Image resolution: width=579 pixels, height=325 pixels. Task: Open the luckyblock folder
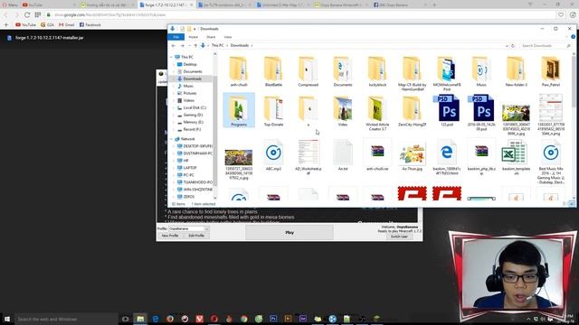click(377, 71)
